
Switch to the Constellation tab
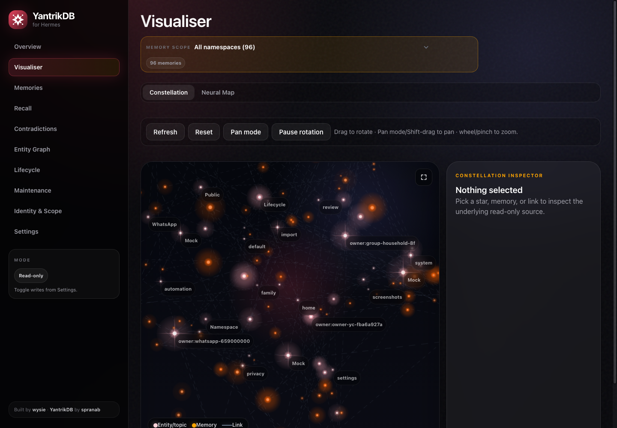pos(168,92)
